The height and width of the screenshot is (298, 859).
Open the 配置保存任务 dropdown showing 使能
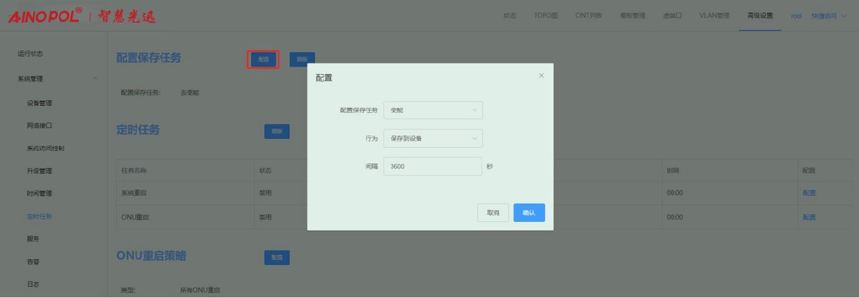point(433,110)
